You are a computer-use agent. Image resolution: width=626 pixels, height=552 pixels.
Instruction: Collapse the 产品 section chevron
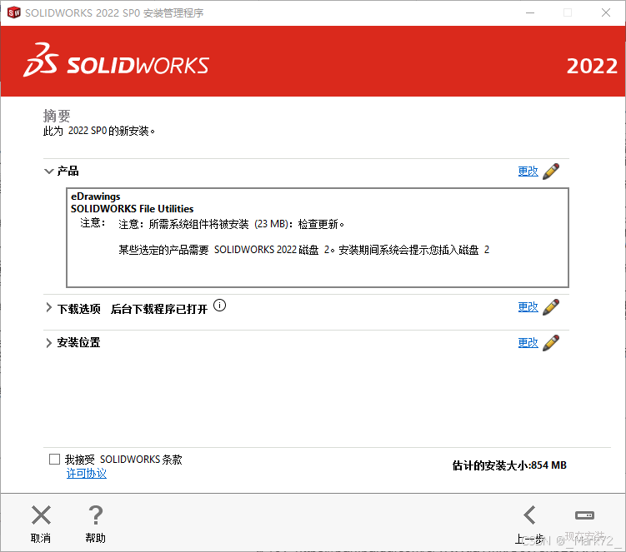pos(48,172)
